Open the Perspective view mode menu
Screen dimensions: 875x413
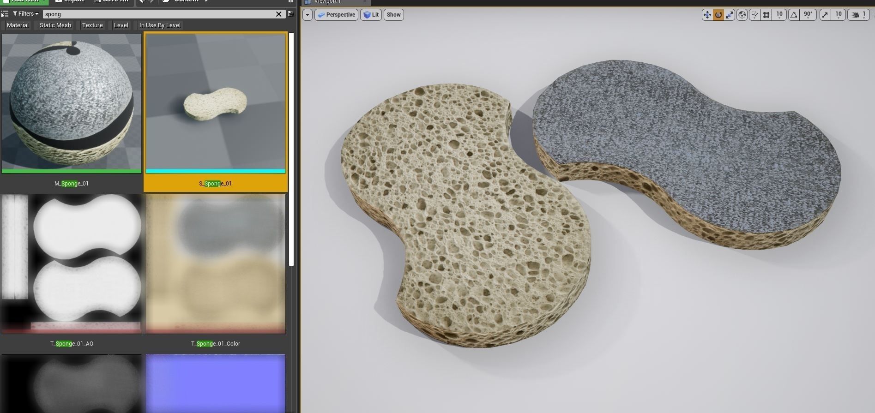[336, 15]
